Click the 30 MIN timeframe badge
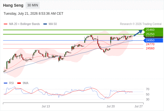Viewport: 164px width, 111px height. pos(33,5)
